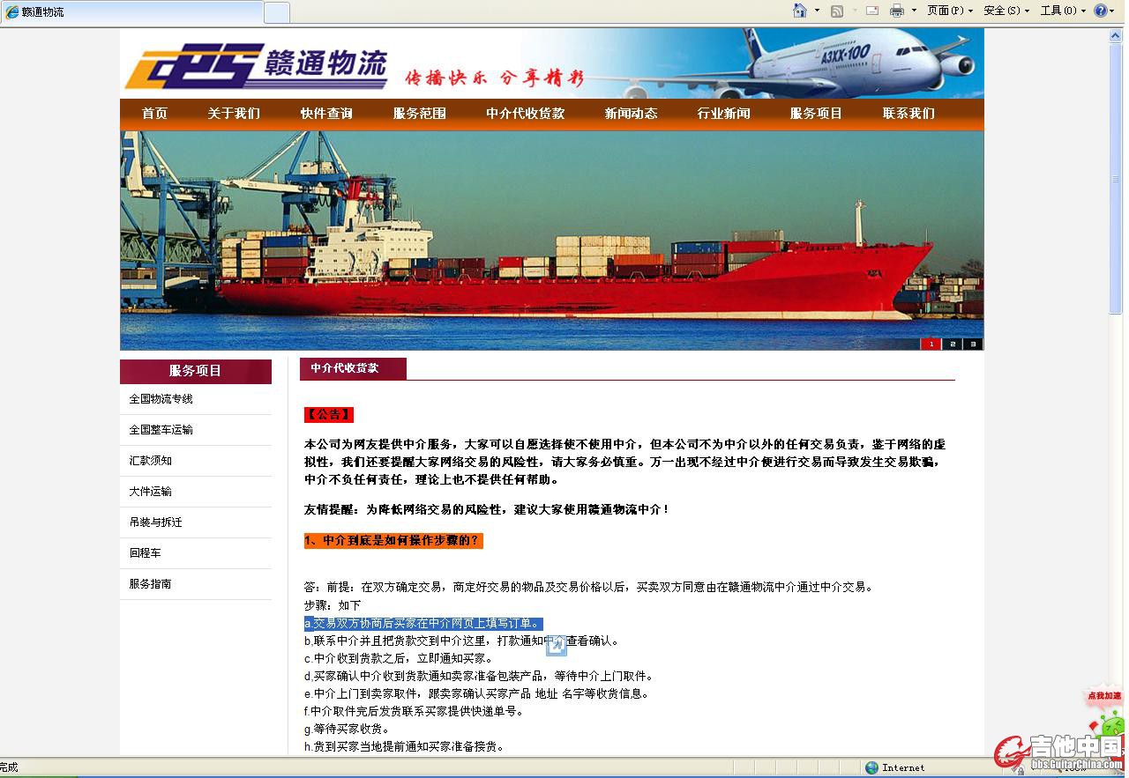Open 大件运输 in sidebar
The image size is (1129, 778).
pyautogui.click(x=150, y=492)
